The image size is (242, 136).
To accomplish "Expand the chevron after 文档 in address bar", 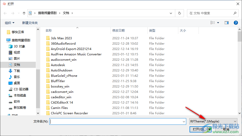I will (x=72, y=13).
